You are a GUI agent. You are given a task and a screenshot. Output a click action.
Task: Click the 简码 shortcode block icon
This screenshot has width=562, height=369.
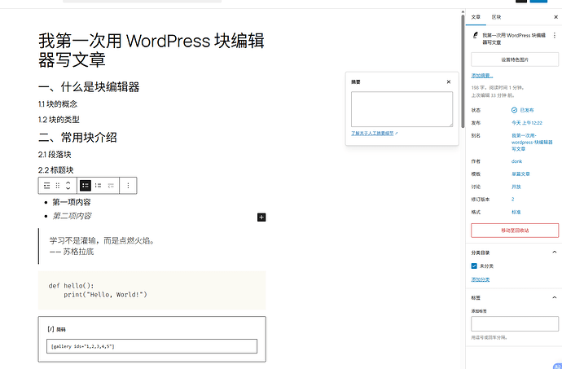[x=50, y=329]
